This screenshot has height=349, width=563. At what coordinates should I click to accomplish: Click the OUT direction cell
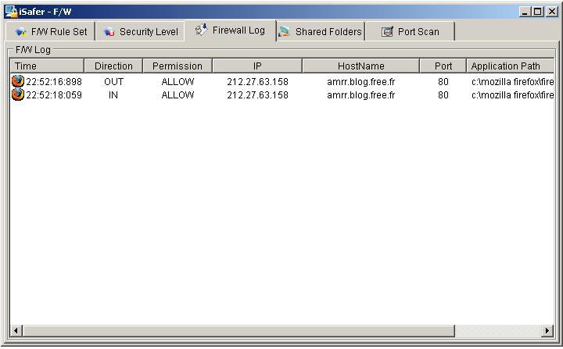pos(113,82)
